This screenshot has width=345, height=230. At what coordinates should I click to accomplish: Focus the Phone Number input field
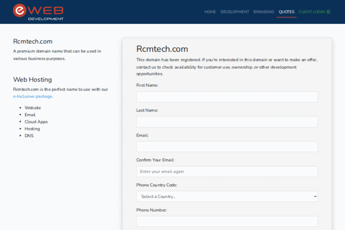coord(227,221)
